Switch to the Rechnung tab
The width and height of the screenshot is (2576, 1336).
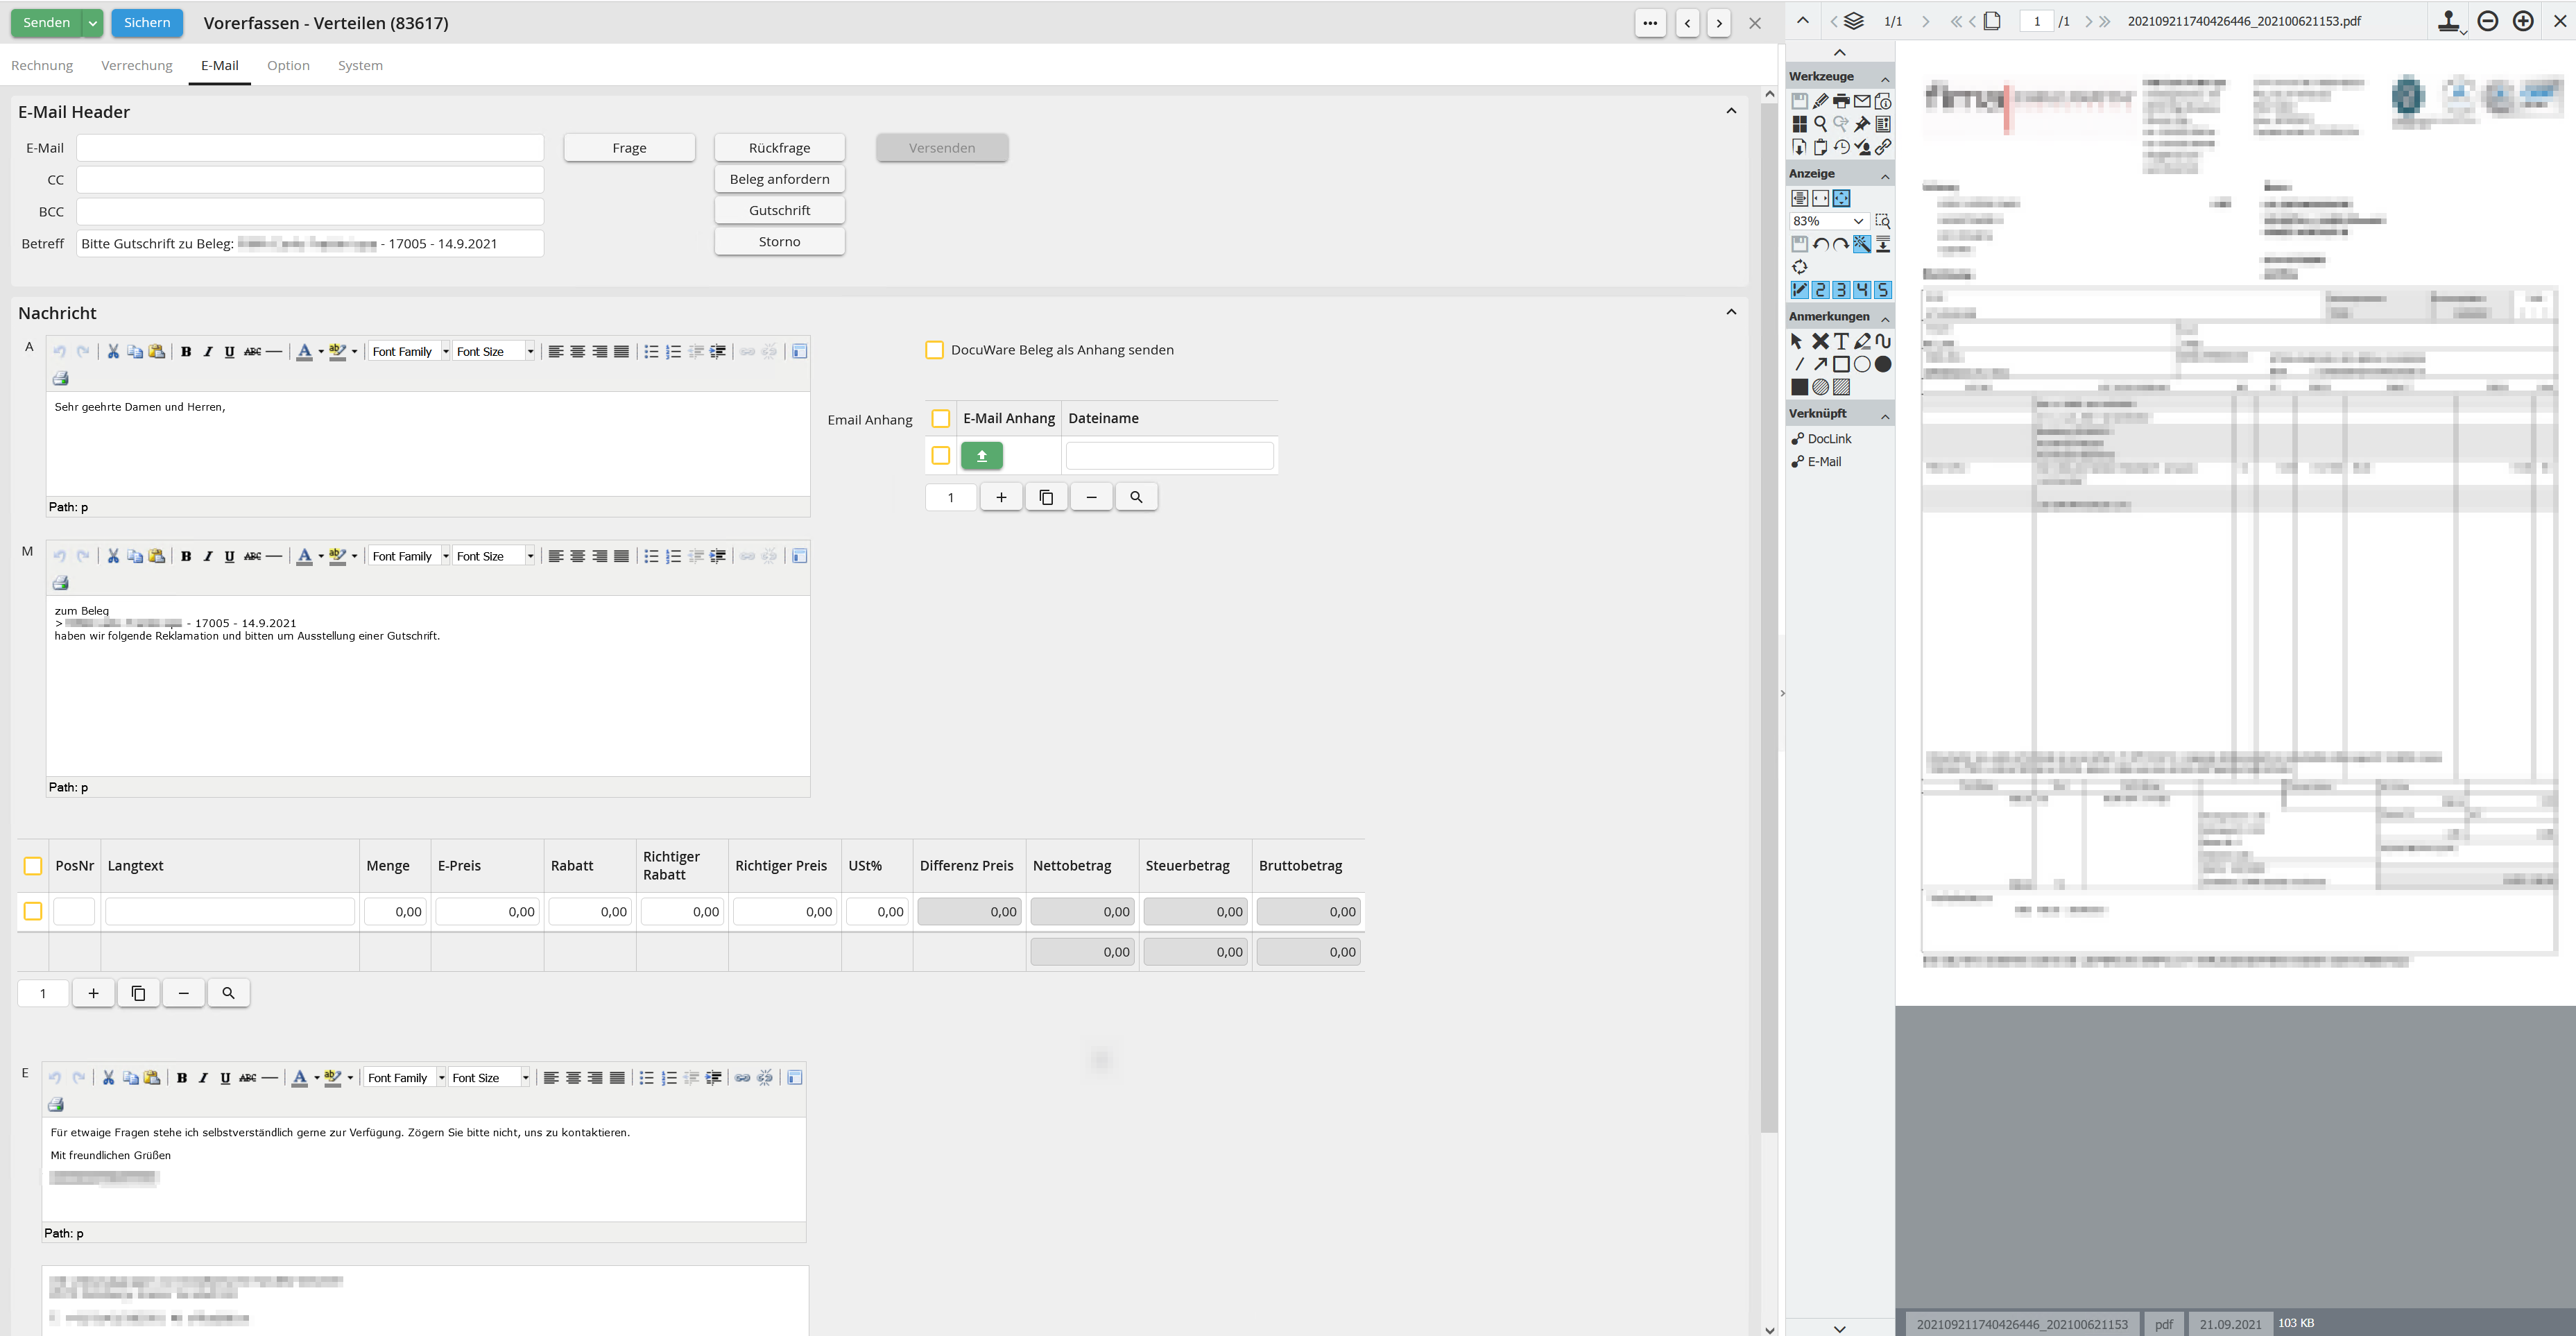[42, 65]
